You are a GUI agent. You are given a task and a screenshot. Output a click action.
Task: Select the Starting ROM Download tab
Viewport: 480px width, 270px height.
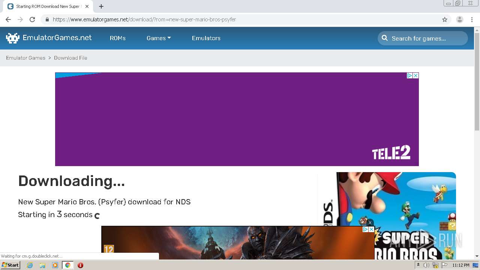47,6
